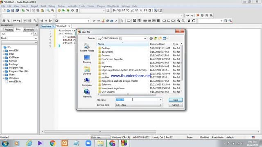The image size is (262, 147).
Task: Click the Open file toolbar icon
Action: click(x=8, y=11)
